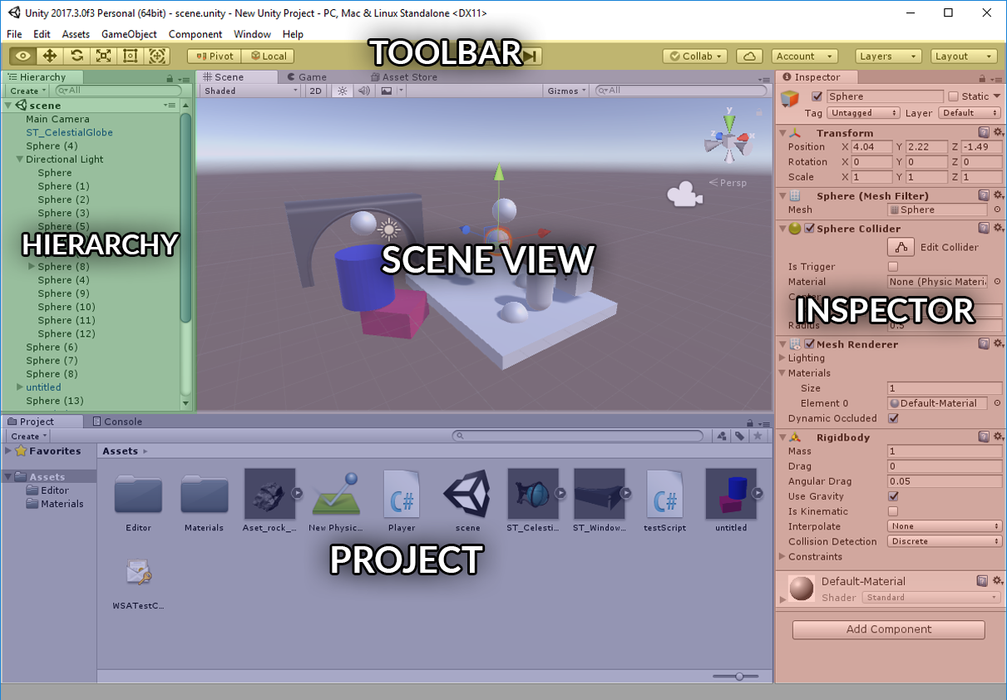Screen dimensions: 1007x700
Task: Select the camera gizmo in the scene
Action: (x=684, y=195)
